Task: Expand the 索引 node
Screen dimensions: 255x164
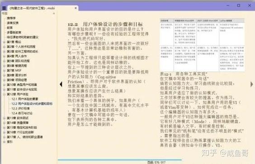Action: (4, 142)
